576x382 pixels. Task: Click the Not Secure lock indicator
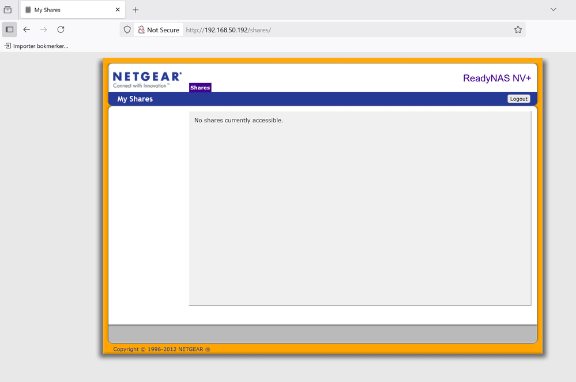coord(159,30)
